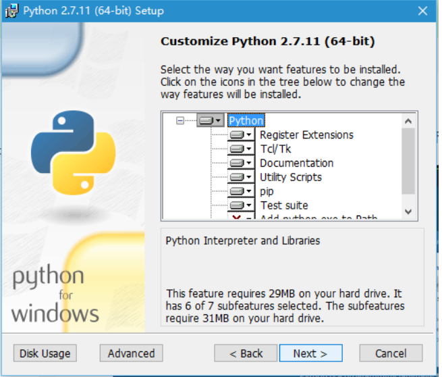Image resolution: width=442 pixels, height=377 pixels.
Task: Open the Utility Scripts install dropdown
Action: click(x=241, y=177)
